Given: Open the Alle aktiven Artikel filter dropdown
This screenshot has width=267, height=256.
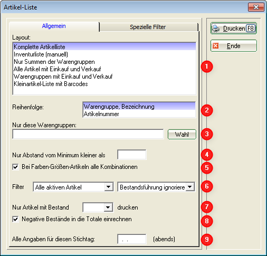Looking at the screenshot, I should [x=109, y=187].
